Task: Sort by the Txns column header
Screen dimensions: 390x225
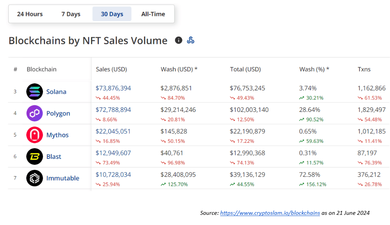Action: point(364,69)
